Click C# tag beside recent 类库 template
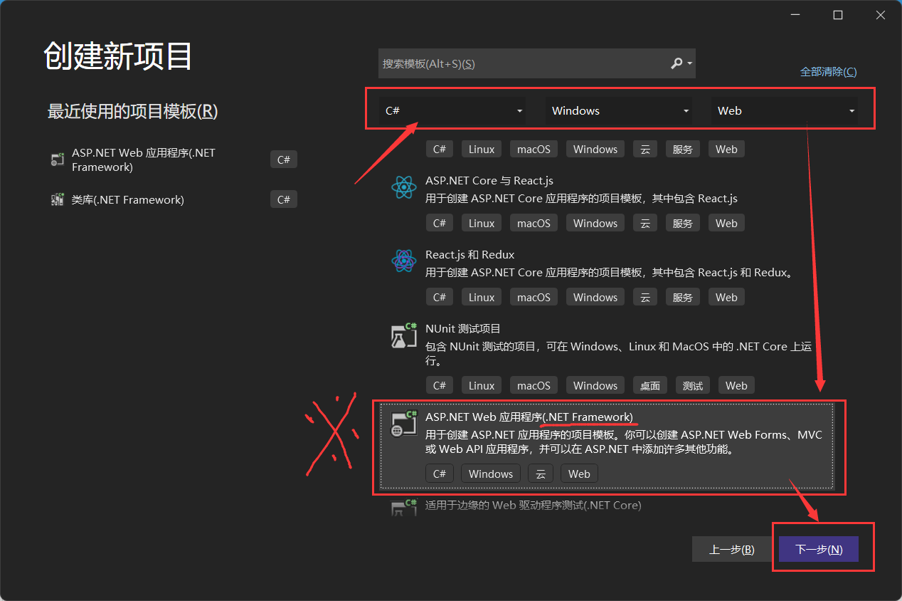This screenshot has width=902, height=601. pos(284,199)
